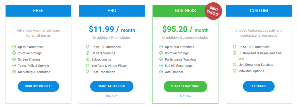Screen dimensions: 298x108
Task: Click the checkmark icon beside Participants Tracking
Action: (x=161, y=59)
